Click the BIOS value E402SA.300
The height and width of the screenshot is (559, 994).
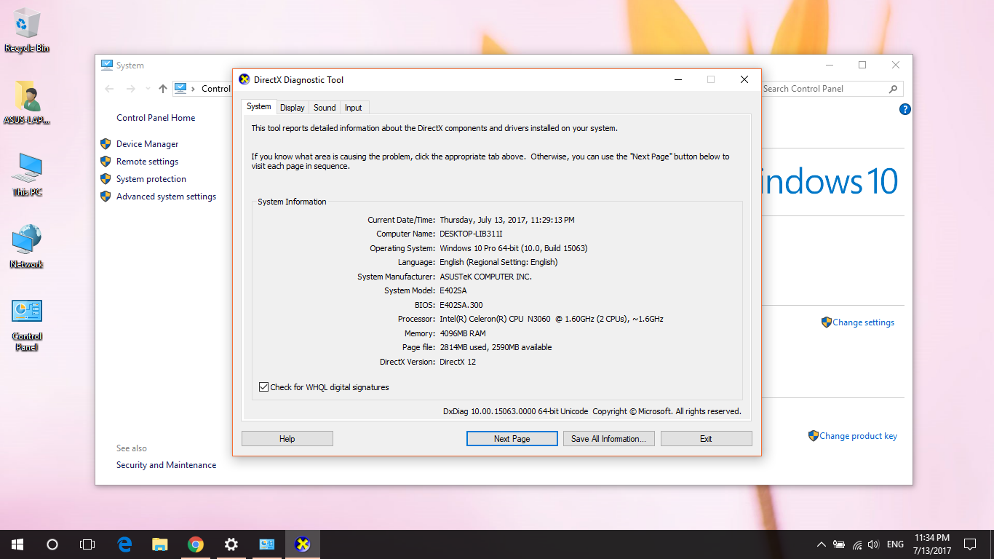coord(461,305)
